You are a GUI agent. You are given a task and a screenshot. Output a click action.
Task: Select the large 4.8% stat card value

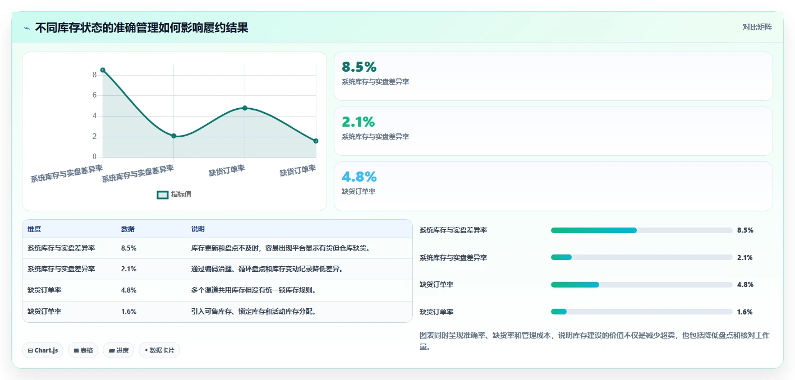(359, 177)
